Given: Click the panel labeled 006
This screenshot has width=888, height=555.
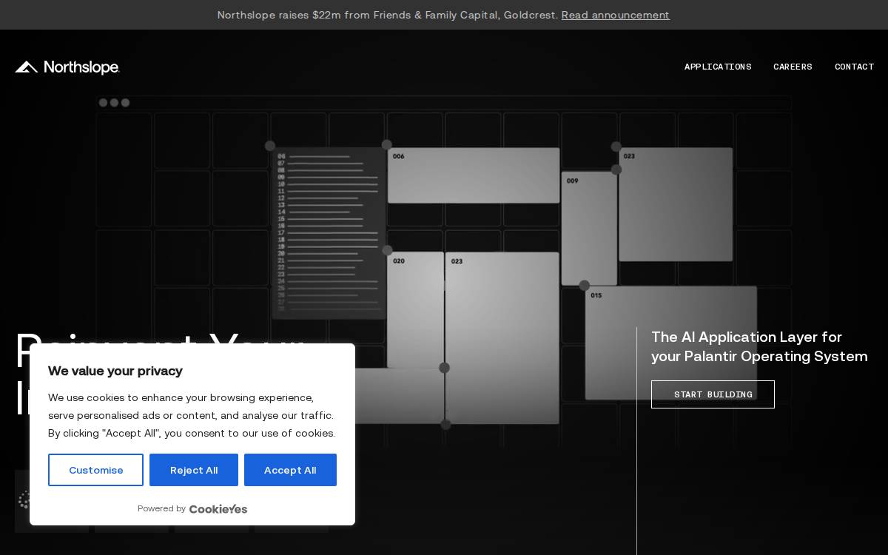Looking at the screenshot, I should coord(474,175).
